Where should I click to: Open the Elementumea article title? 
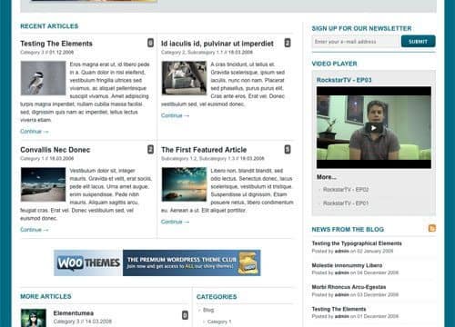point(74,313)
